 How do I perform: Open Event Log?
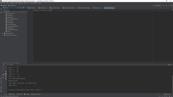pos(167,94)
